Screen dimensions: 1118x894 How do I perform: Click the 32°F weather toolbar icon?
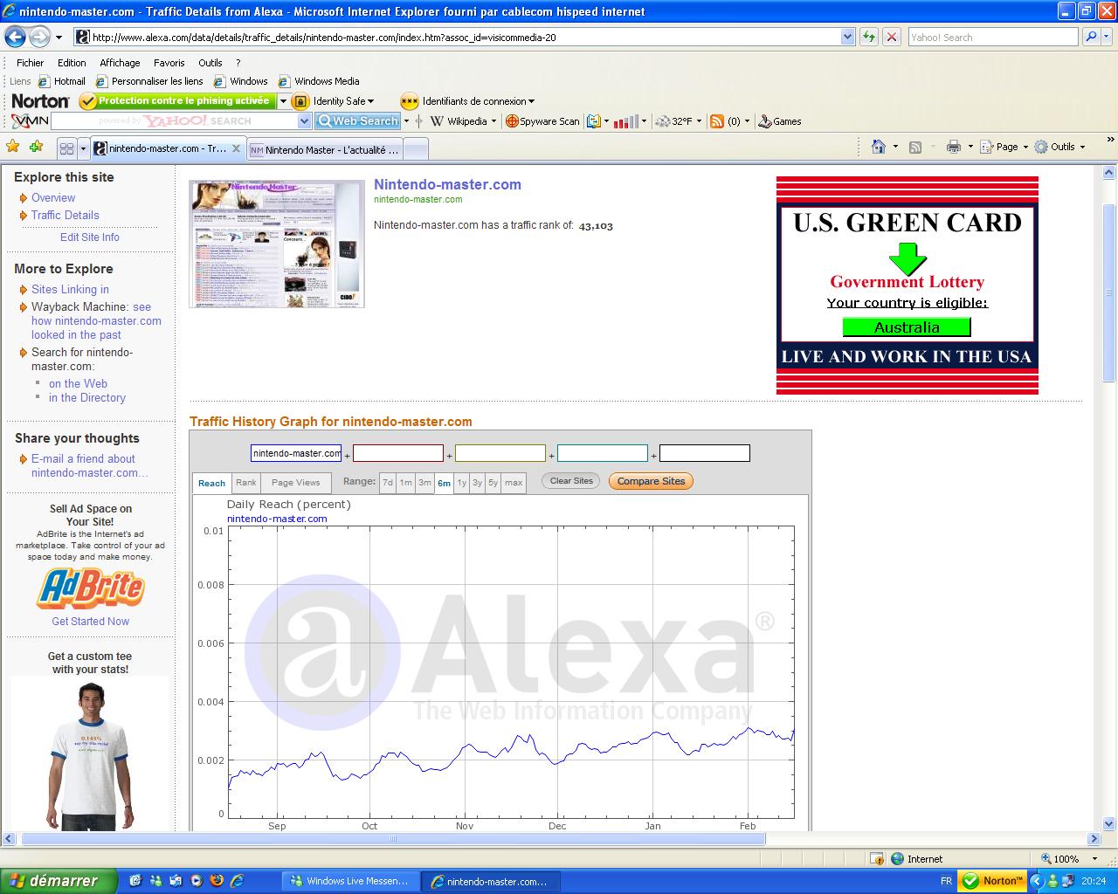pos(679,121)
